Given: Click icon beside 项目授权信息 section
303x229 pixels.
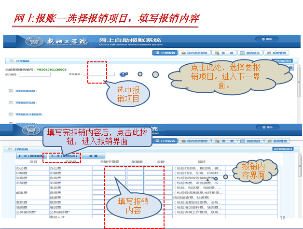Looking at the screenshot, I should coord(11,102).
